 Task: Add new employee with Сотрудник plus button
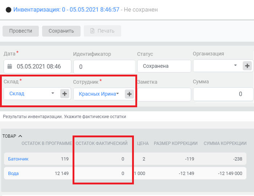click(129, 94)
